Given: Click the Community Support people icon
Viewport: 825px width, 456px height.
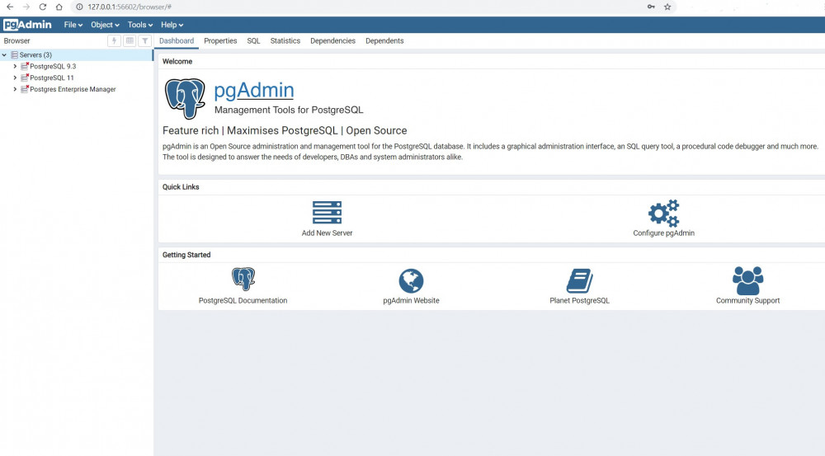Looking at the screenshot, I should pyautogui.click(x=747, y=280).
